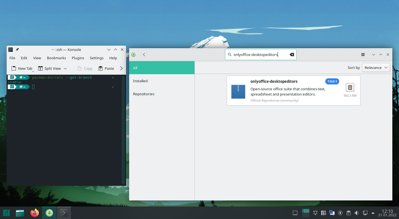Open File menu in Konsole
This screenshot has height=219, width=399.
pyautogui.click(x=12, y=58)
